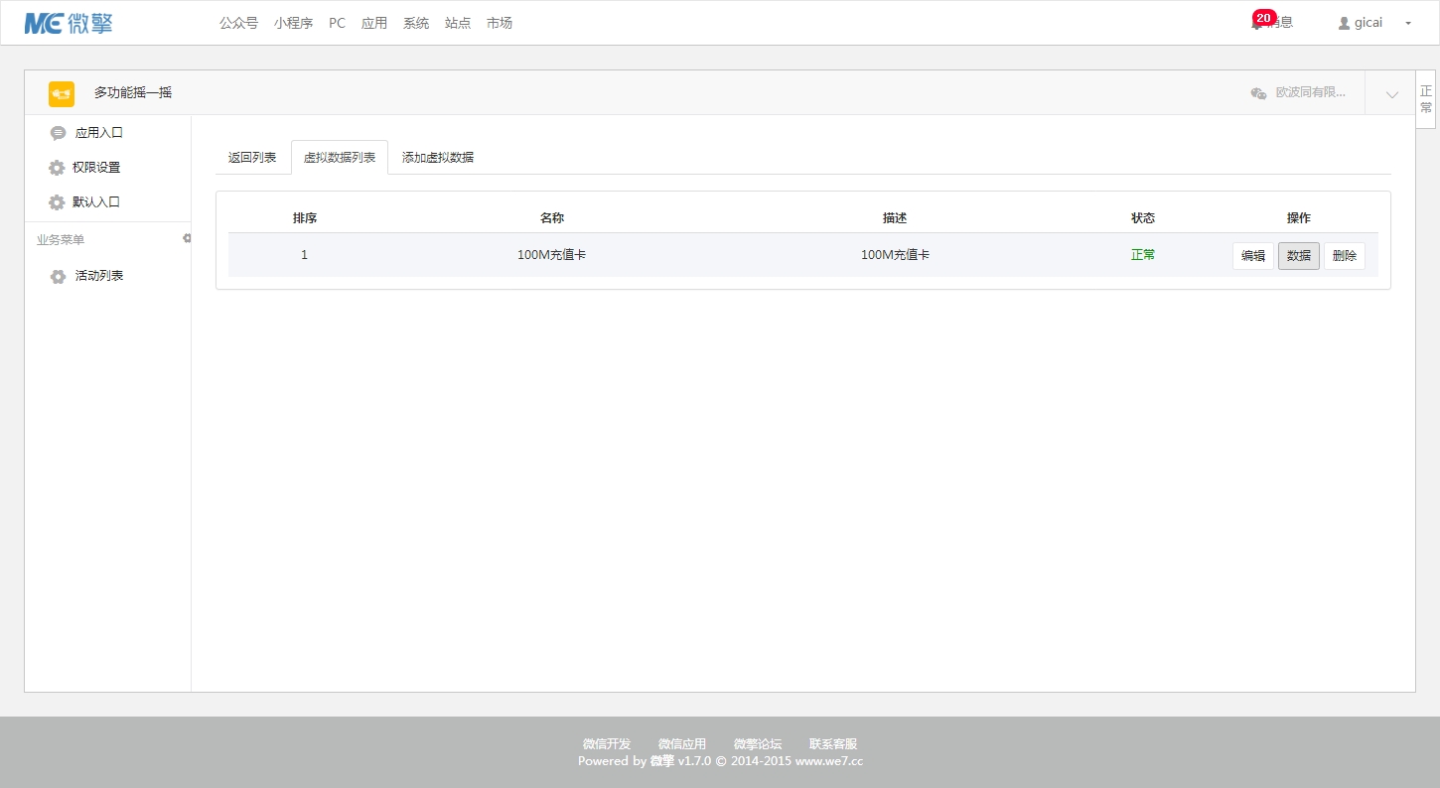The image size is (1440, 788).
Task: Click the 状态 column header
Action: (1143, 218)
